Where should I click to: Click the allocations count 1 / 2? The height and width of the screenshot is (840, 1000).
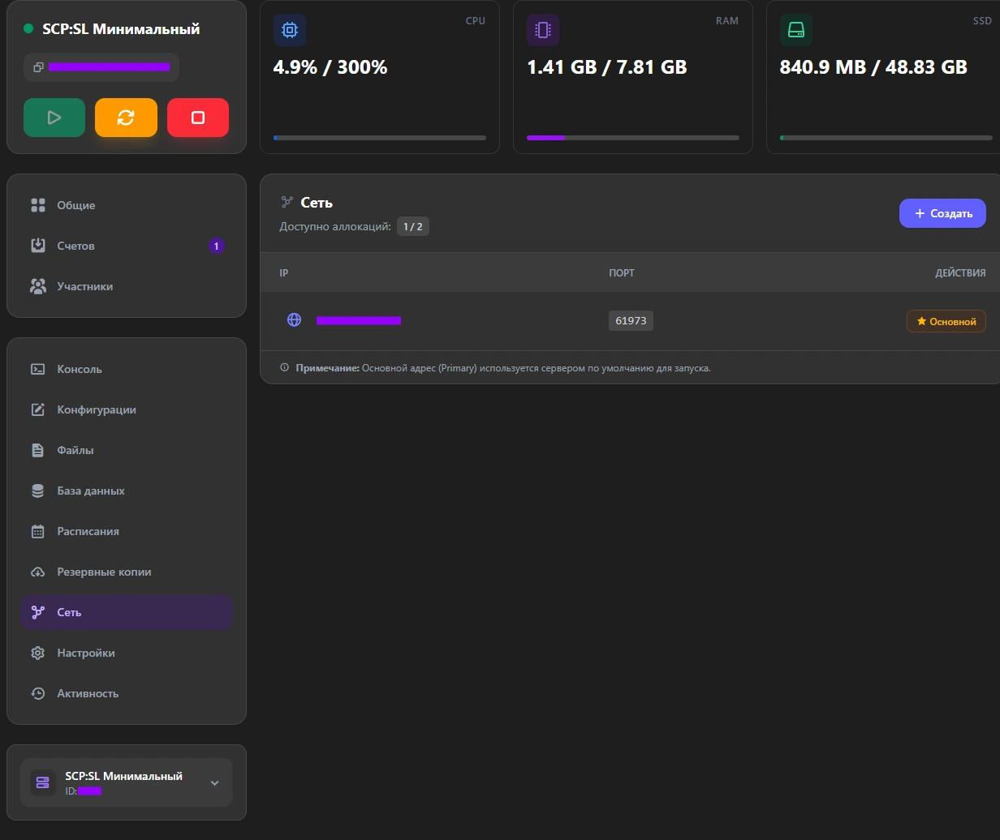pos(413,226)
